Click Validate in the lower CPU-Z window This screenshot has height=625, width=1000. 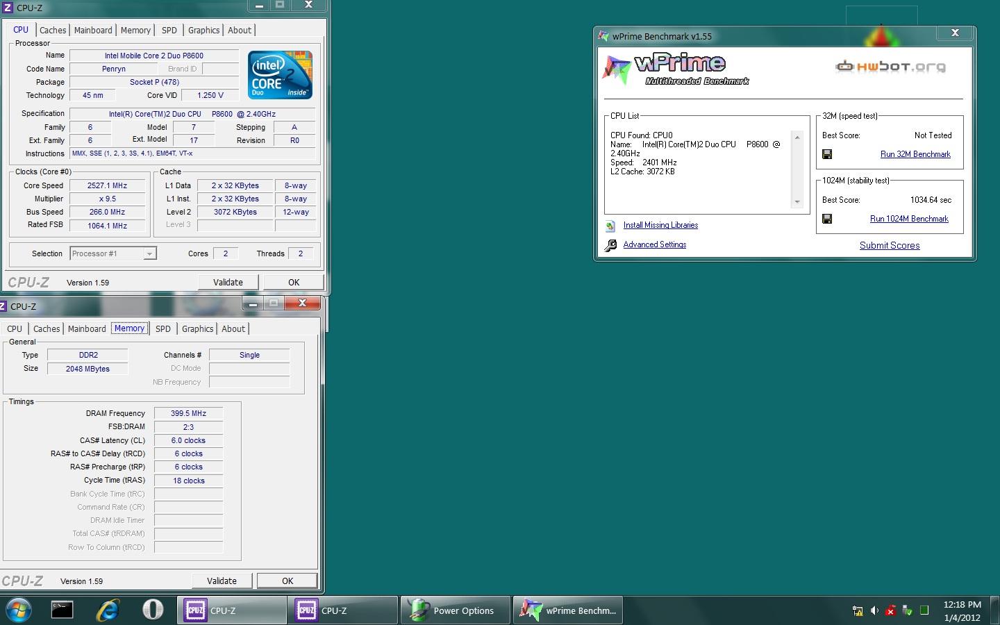222,581
